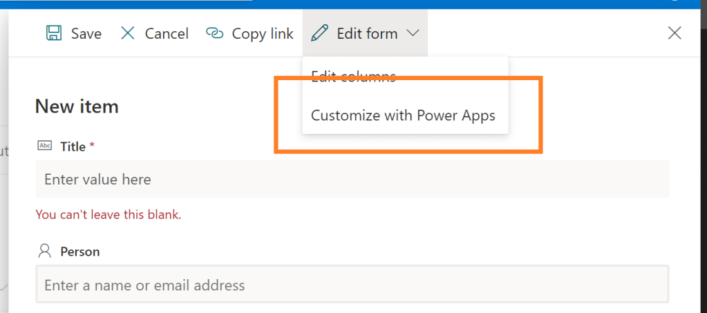Click the 'You can't leave this blank' message

[x=108, y=215]
